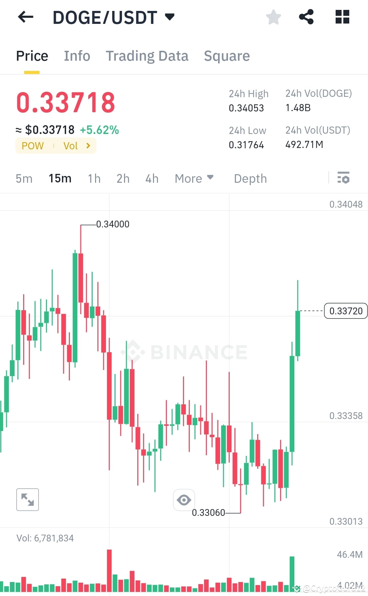The width and height of the screenshot is (368, 596).
Task: Open the grid layout icon top right
Action: pyautogui.click(x=342, y=17)
